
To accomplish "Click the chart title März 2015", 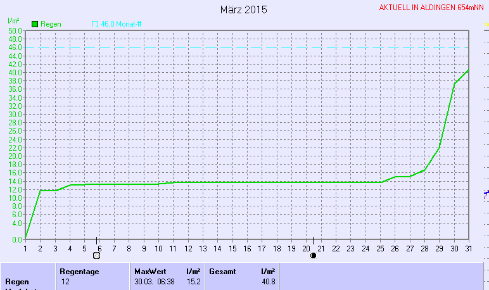I will point(244,10).
